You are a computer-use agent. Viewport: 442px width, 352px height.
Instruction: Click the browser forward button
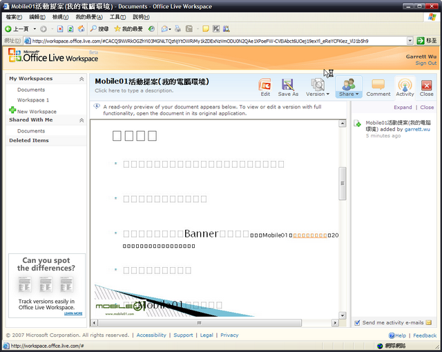43,29
